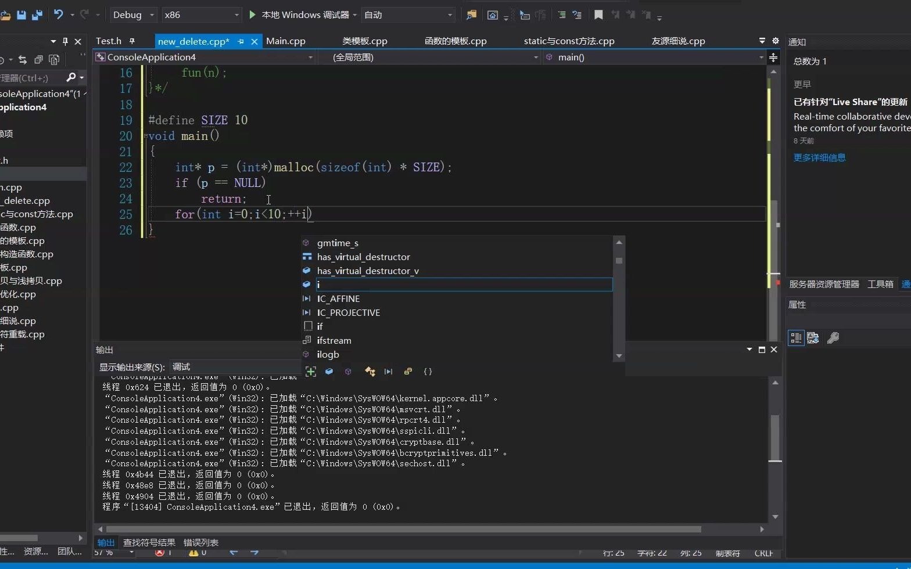Click the alphabetical sort icon in Properties
The height and width of the screenshot is (569, 911).
813,338
